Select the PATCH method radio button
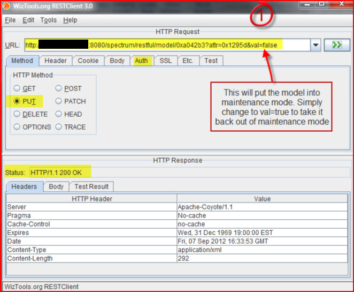Screen dimensions: 354x292 pyautogui.click(x=59, y=101)
